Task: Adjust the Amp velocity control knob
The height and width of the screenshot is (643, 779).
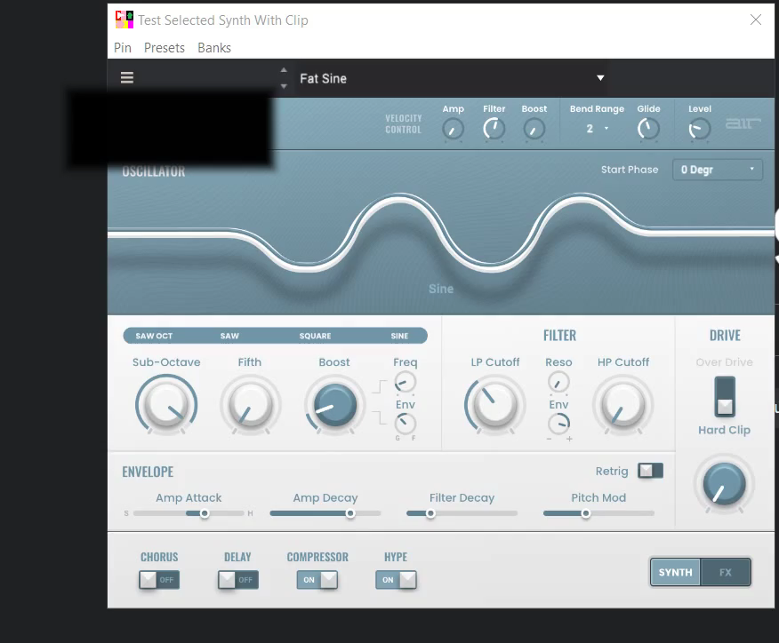Action: (x=453, y=130)
